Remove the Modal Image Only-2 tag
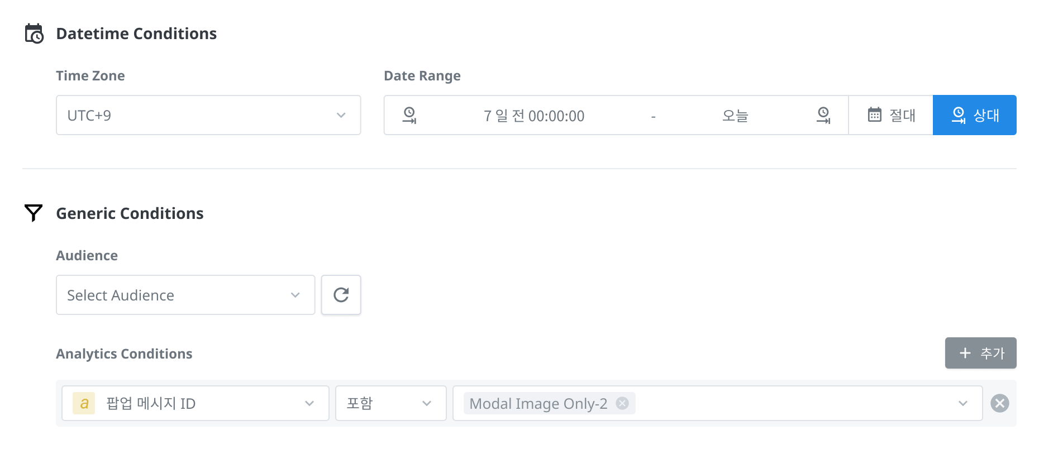The width and height of the screenshot is (1039, 449). [622, 403]
